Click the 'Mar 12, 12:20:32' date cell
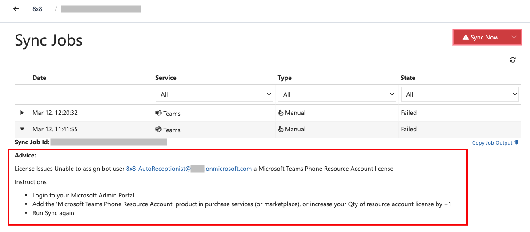This screenshot has height=232, width=530. tap(55, 113)
